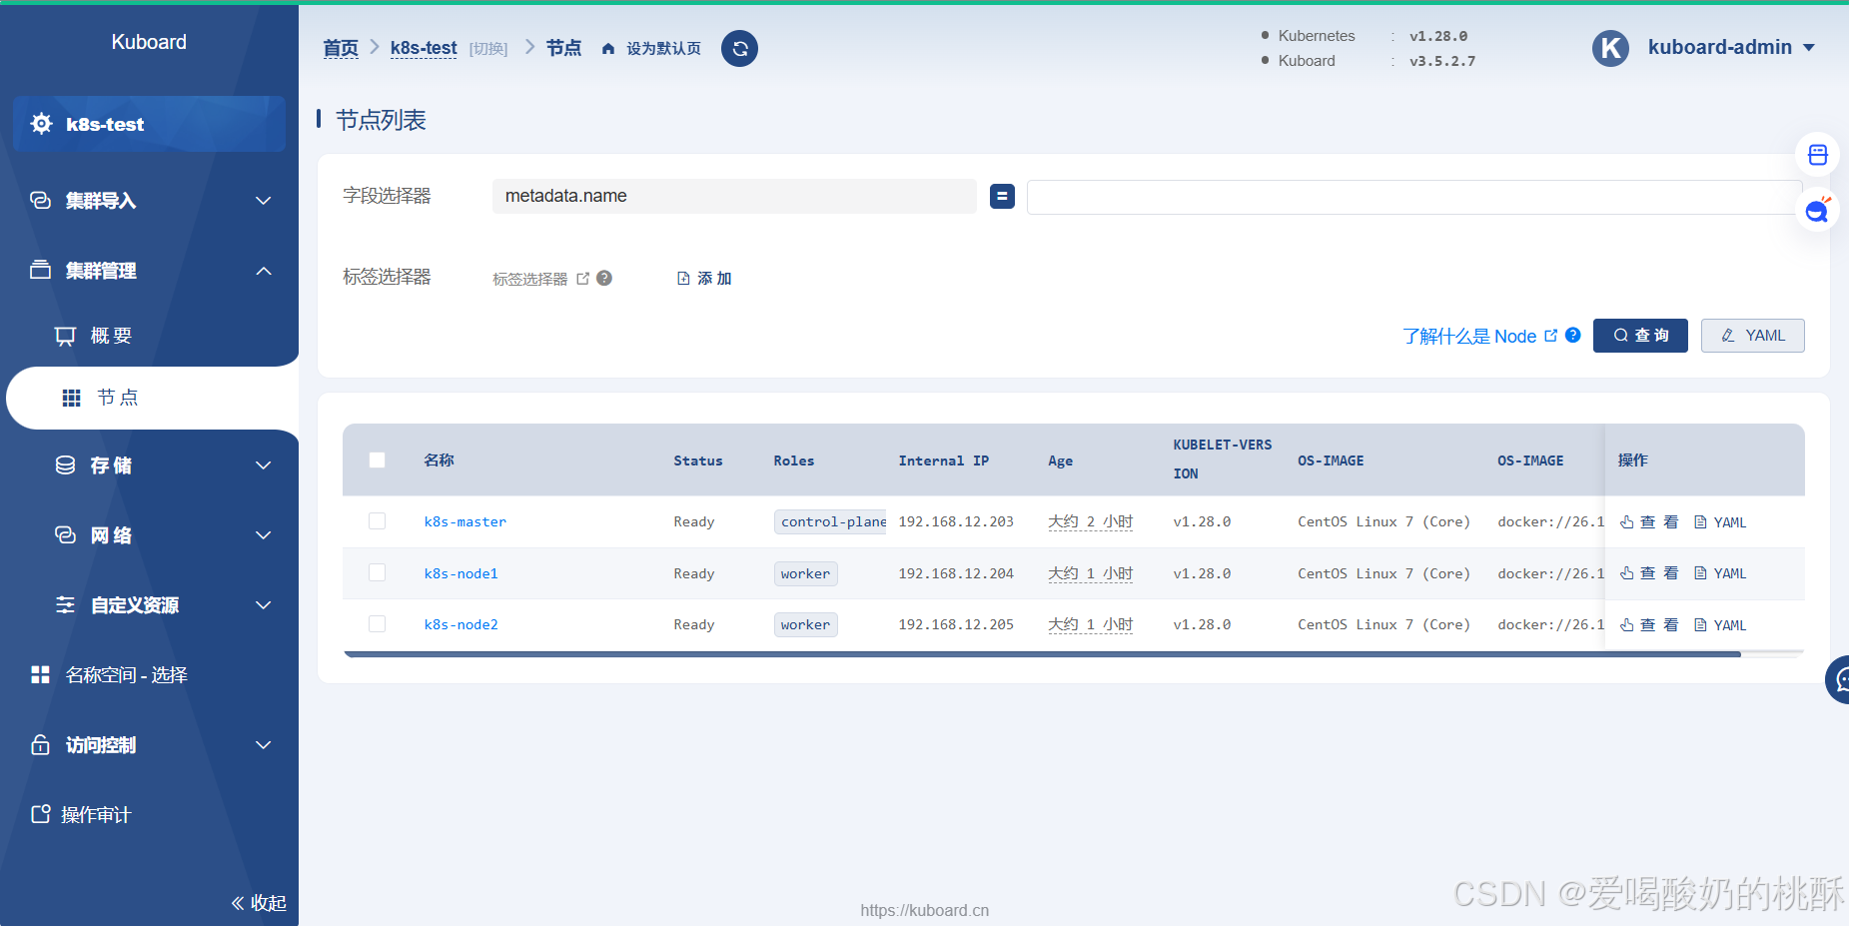Open external link icon next to 标签选择器
The height and width of the screenshot is (926, 1849).
[583, 279]
